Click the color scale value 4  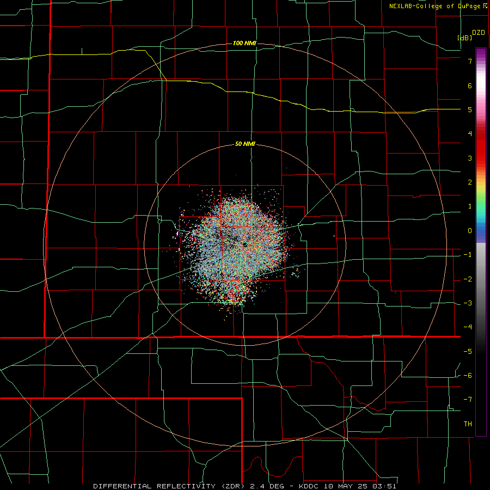pos(470,133)
